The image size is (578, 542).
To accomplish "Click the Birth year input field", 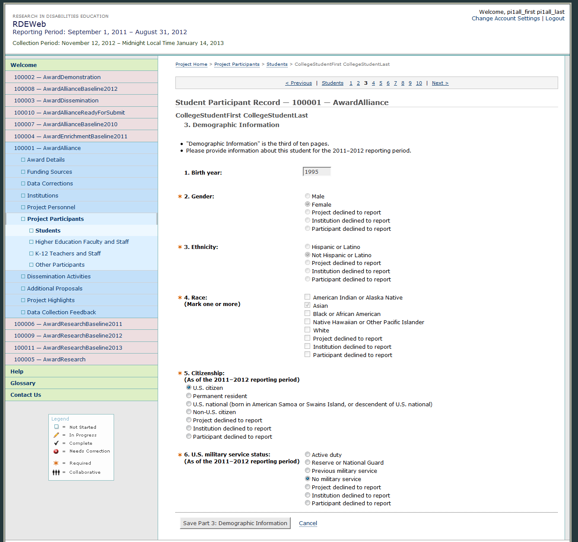I will coord(317,172).
